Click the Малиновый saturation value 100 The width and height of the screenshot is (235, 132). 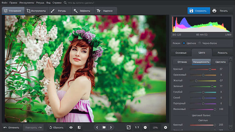click(x=221, y=109)
